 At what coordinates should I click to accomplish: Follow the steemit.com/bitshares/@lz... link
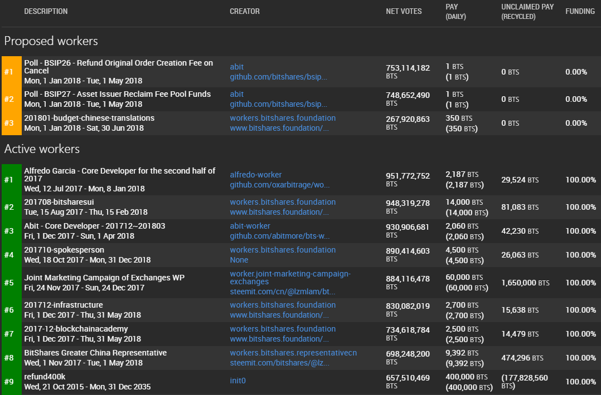[x=279, y=363]
